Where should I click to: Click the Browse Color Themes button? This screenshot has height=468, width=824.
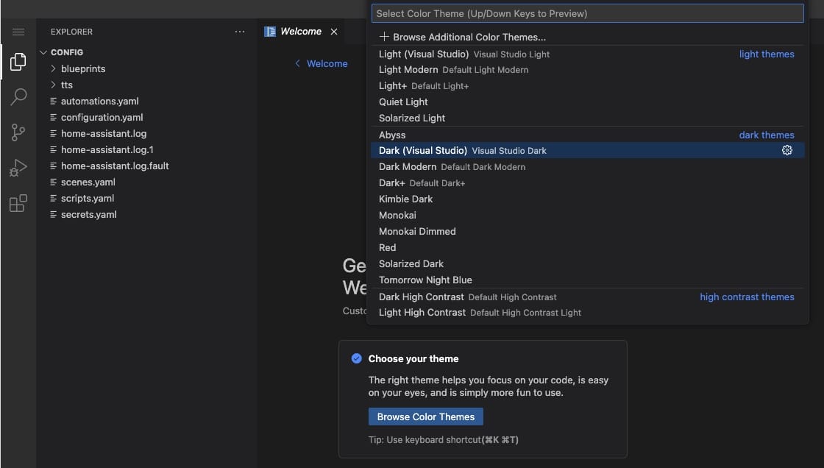coord(426,417)
